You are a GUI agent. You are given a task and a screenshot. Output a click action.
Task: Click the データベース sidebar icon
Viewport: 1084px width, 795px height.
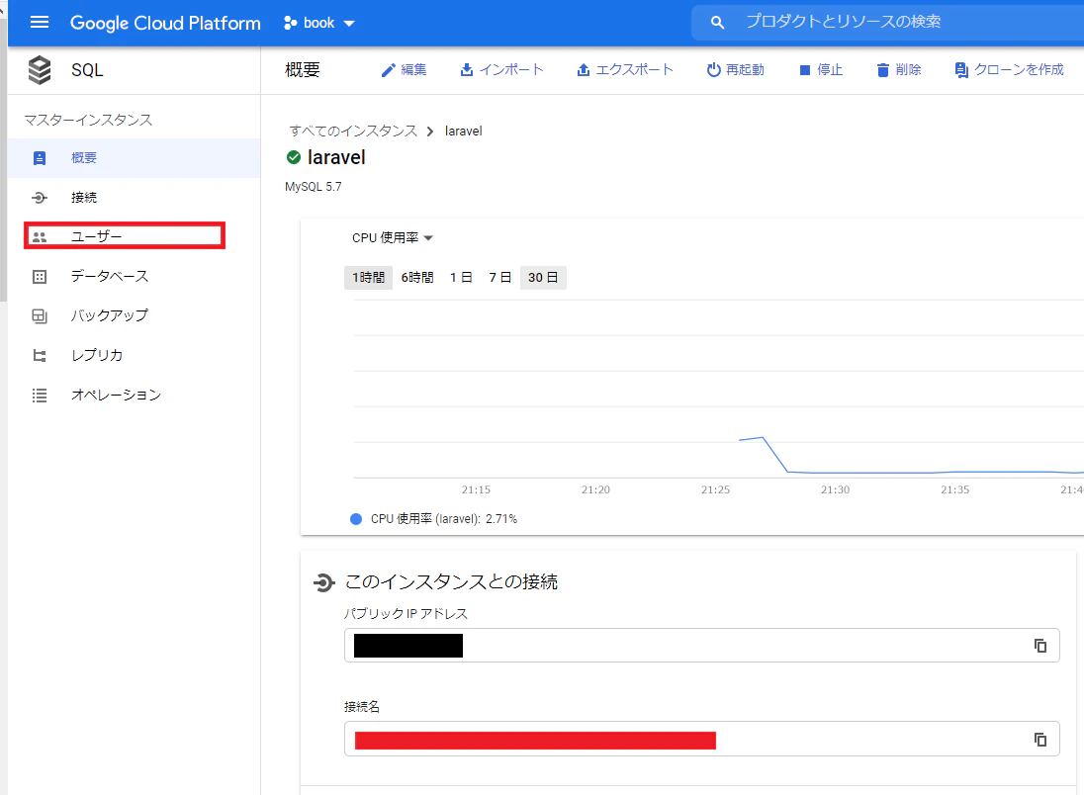pos(40,277)
